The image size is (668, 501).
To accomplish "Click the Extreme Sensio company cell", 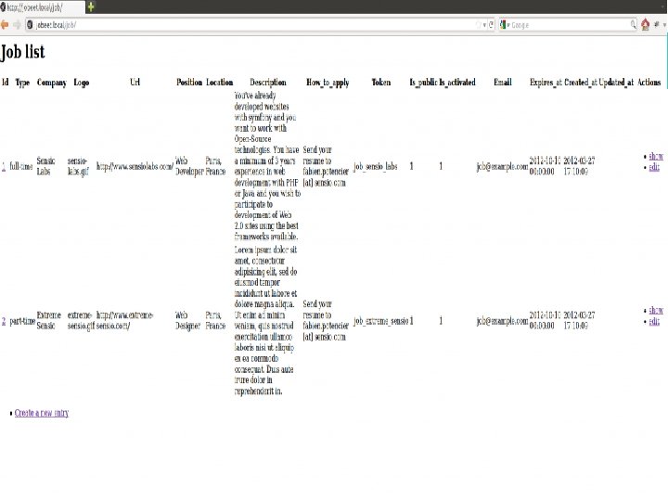I will 48,320.
